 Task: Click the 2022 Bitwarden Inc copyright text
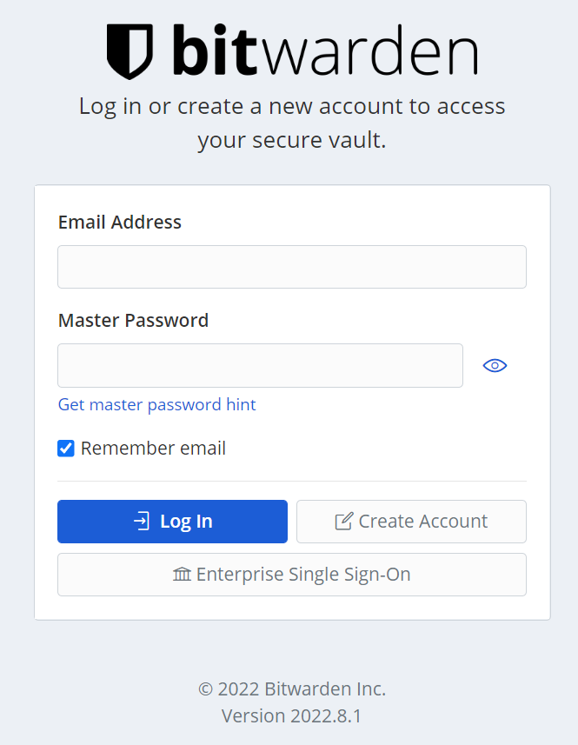click(x=291, y=688)
